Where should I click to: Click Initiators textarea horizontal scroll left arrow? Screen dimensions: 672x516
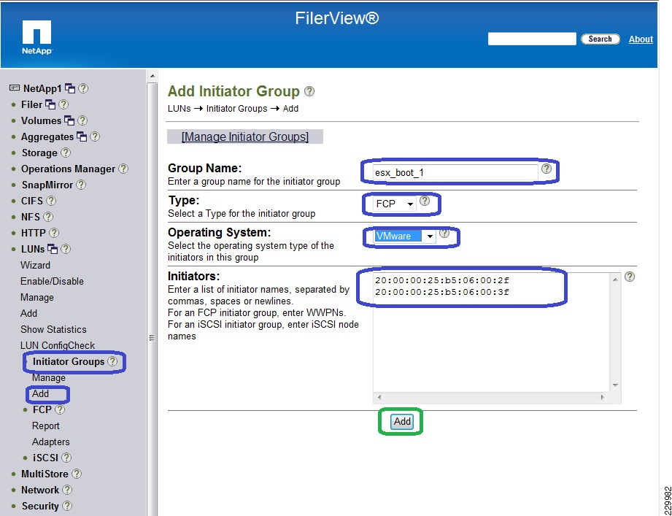(379, 397)
